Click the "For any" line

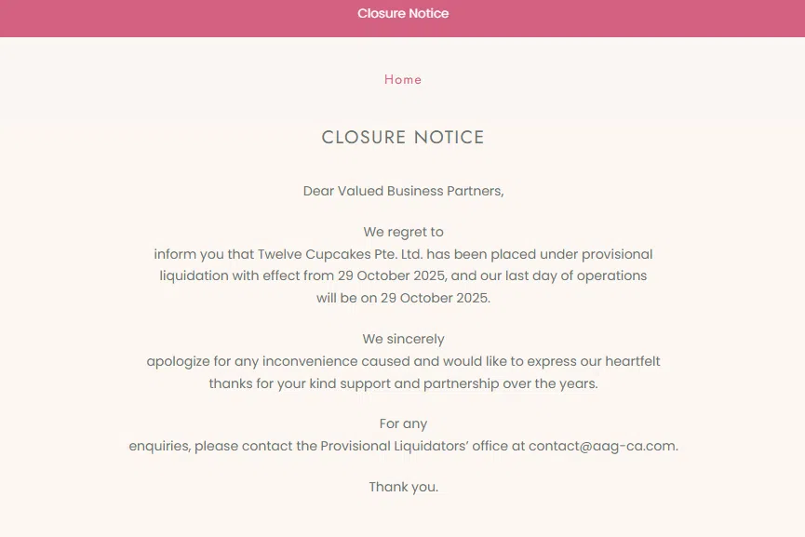click(x=403, y=424)
